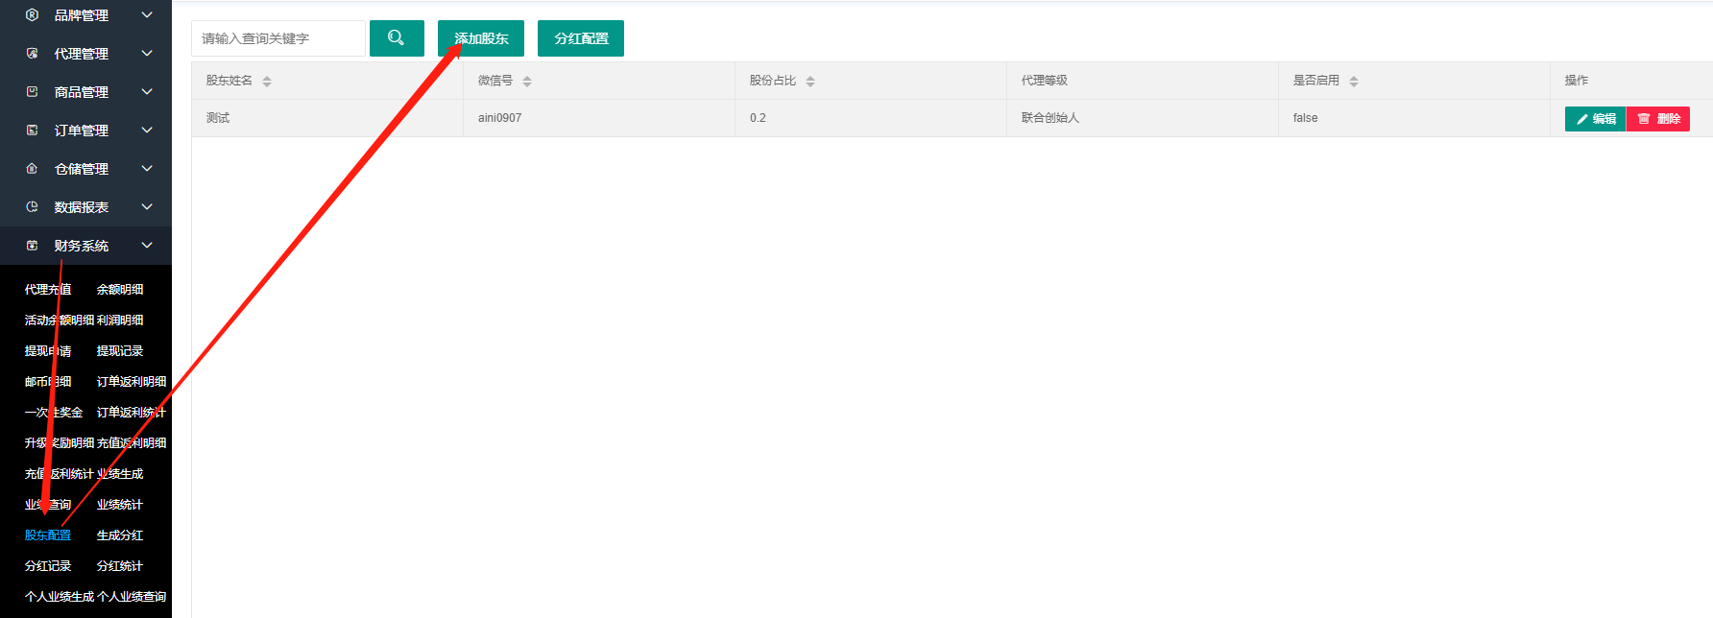Sort table by 股东姓名 column
This screenshot has width=1713, height=618.
pyautogui.click(x=267, y=82)
